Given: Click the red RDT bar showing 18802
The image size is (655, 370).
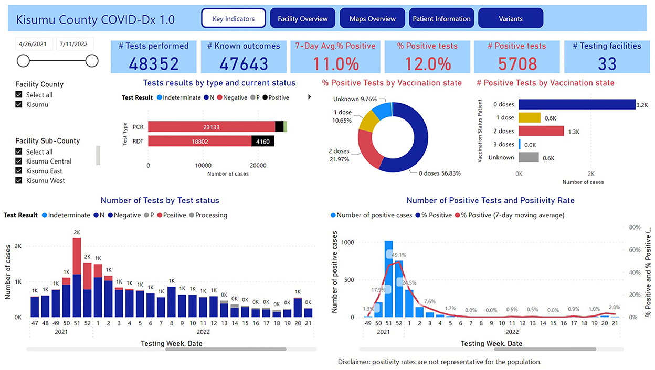Looking at the screenshot, I should point(200,140).
